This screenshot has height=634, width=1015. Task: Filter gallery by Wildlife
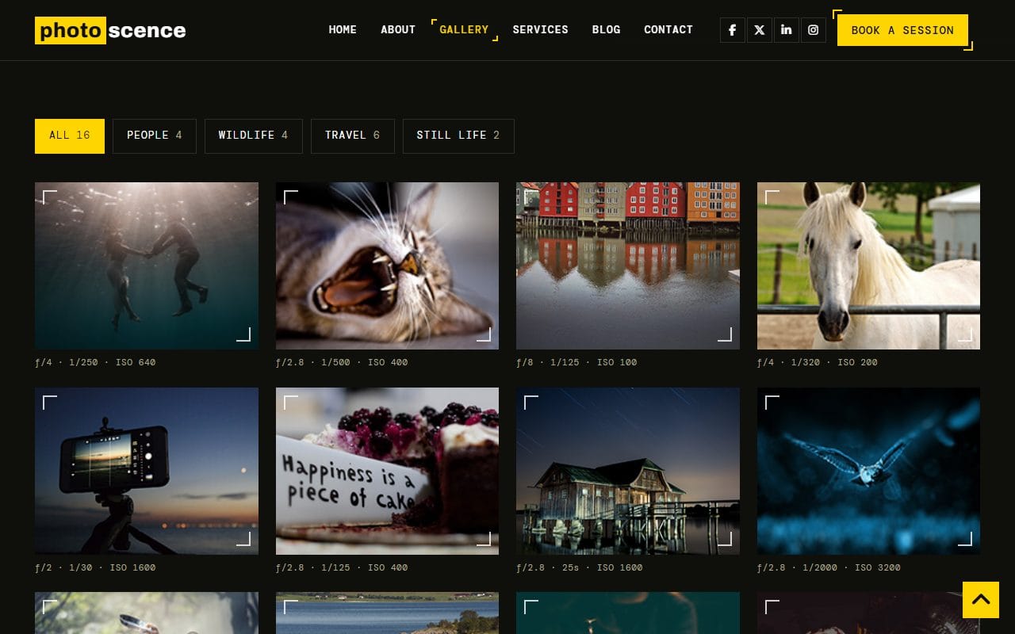point(254,136)
